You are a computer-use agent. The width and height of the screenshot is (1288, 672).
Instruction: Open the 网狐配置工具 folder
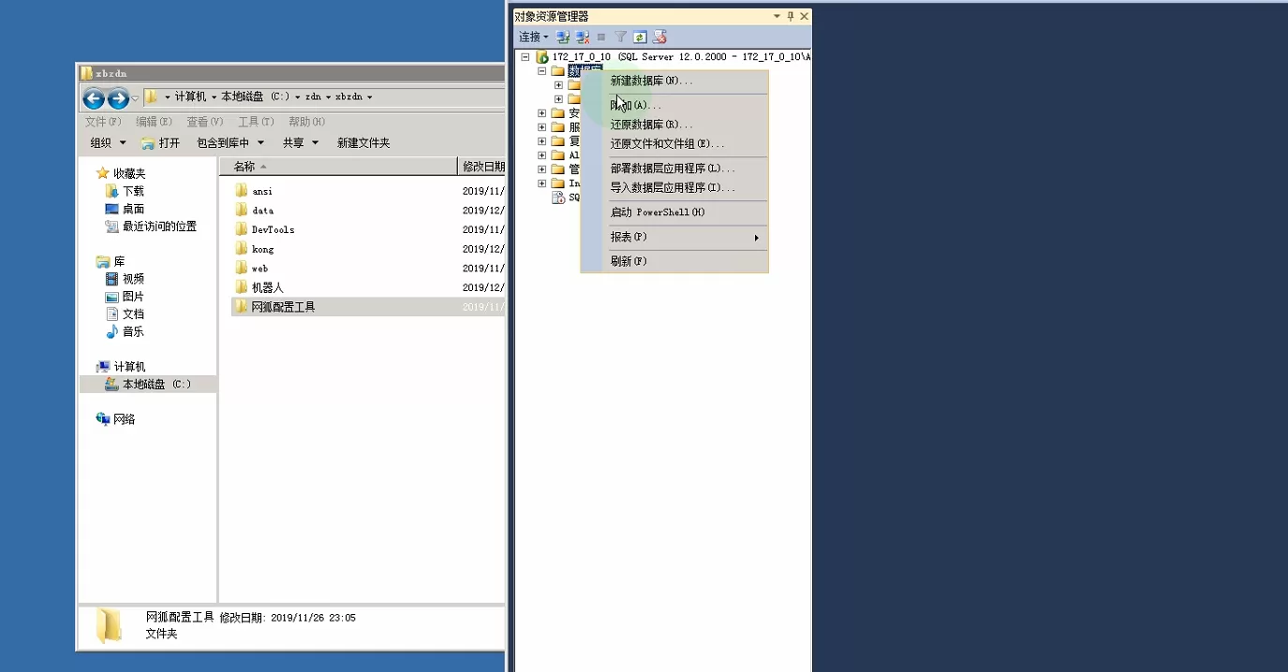pos(283,307)
